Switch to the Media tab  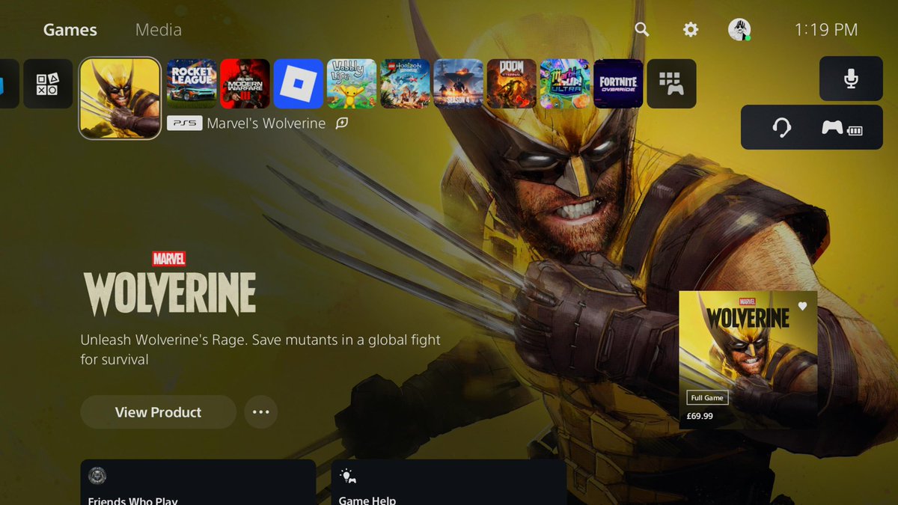(158, 30)
